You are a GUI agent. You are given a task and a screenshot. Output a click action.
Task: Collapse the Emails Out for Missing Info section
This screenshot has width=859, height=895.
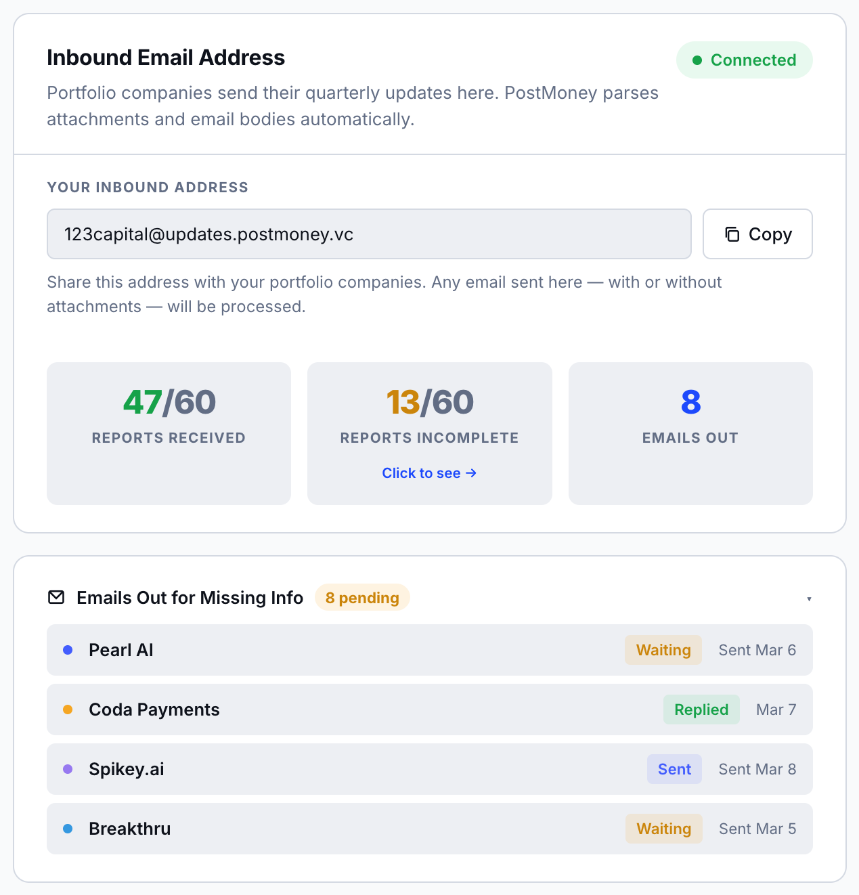(x=810, y=598)
